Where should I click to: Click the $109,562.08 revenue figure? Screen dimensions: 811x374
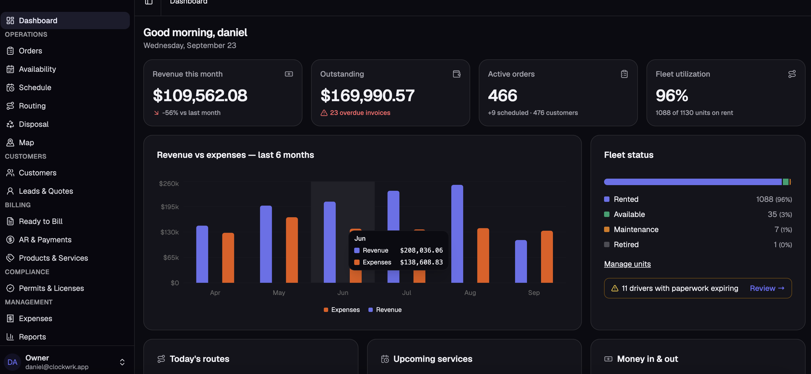tap(200, 96)
